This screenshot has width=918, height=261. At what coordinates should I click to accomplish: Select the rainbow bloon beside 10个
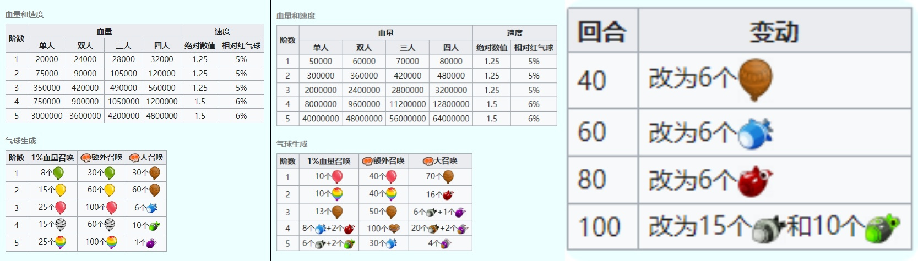pos(337,194)
